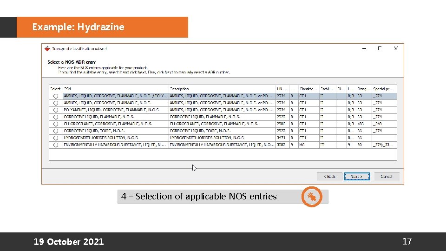Click danger number X83 cell
The width and height of the screenshot is (446, 251).
(x=364, y=124)
